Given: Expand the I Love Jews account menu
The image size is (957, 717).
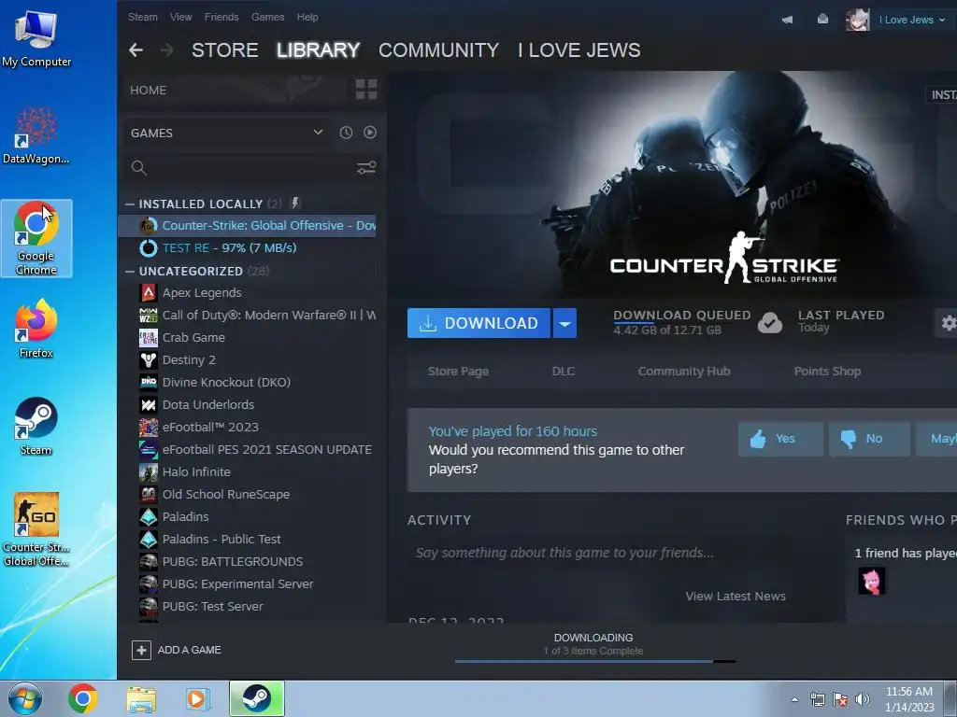Looking at the screenshot, I should 912,21.
